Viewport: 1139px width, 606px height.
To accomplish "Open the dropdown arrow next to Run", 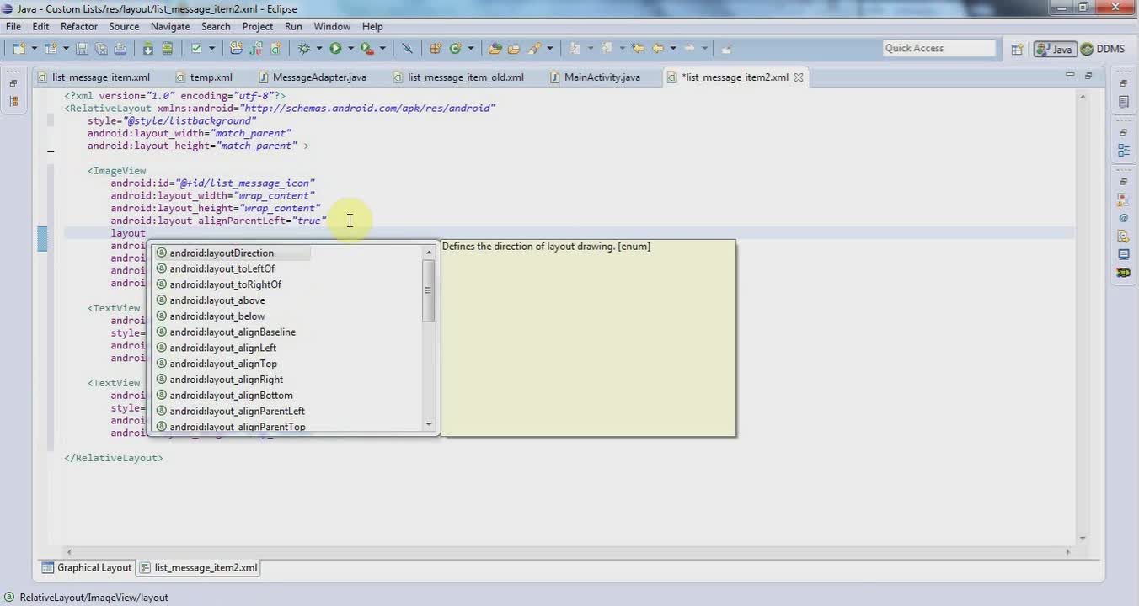I will pyautogui.click(x=350, y=48).
